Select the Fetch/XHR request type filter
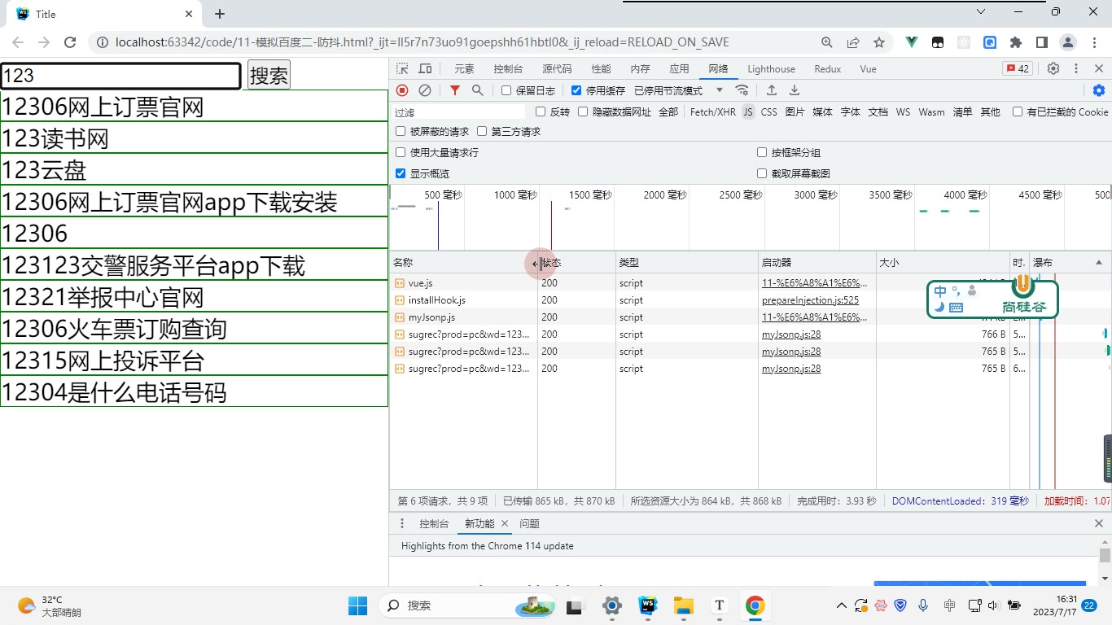 (713, 111)
